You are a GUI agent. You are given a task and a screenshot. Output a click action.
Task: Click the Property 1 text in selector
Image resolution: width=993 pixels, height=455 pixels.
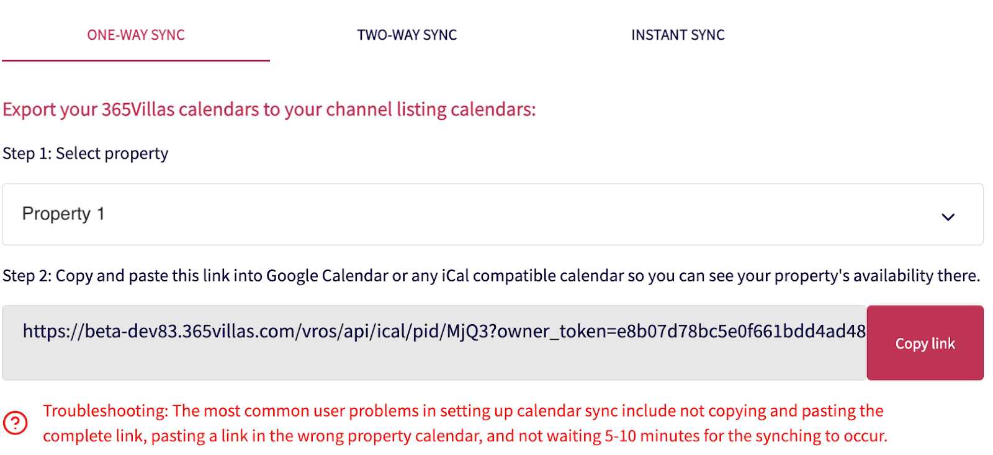point(63,214)
